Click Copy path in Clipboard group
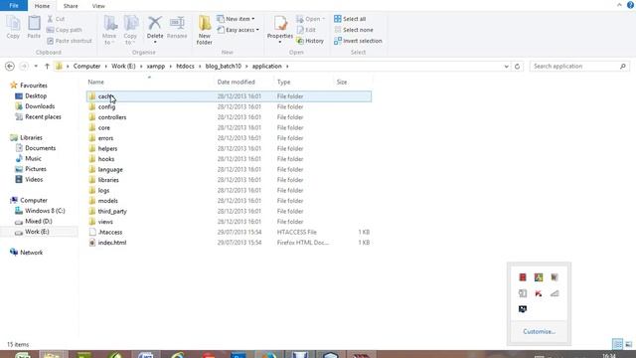636x358 pixels. [x=64, y=30]
